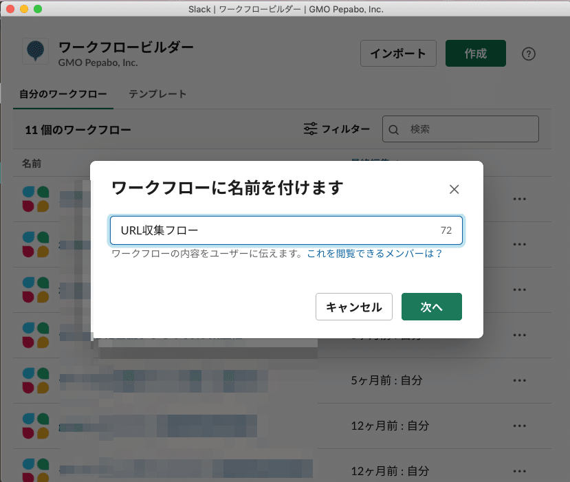
Task: Switch to the テンプレート tab
Action: [157, 94]
